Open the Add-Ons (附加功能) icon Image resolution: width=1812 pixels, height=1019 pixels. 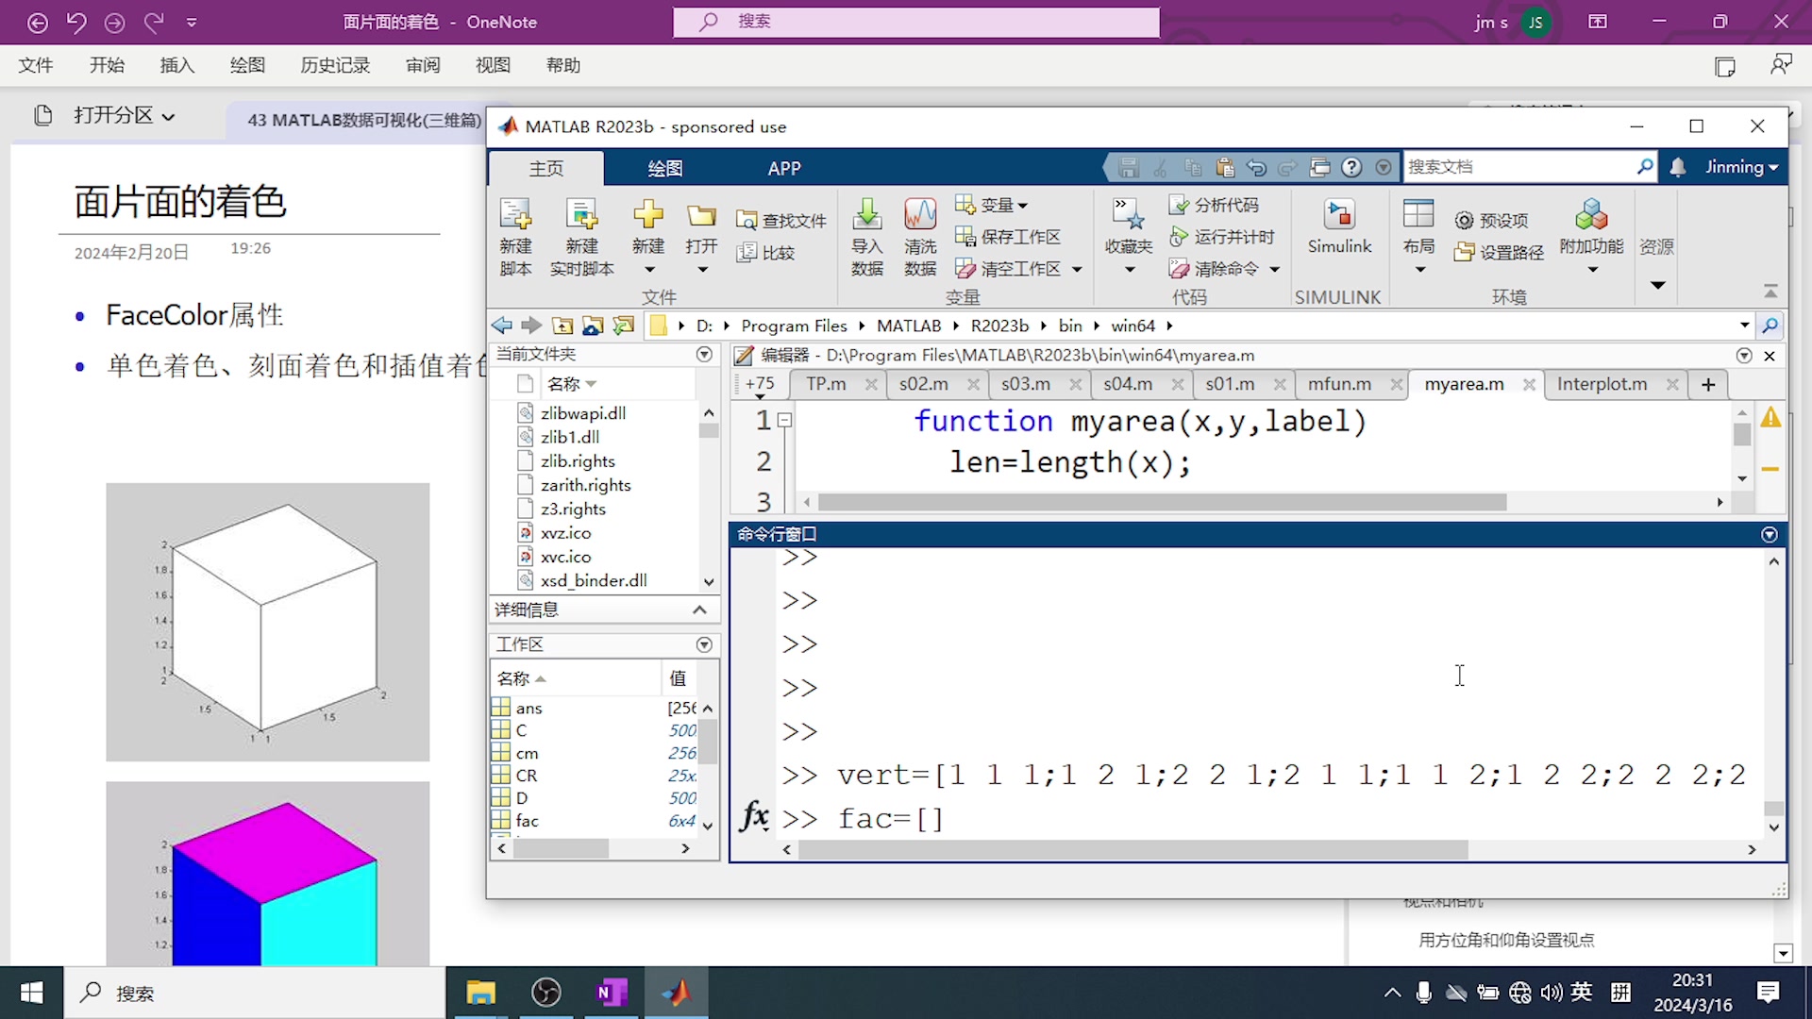pos(1591,216)
